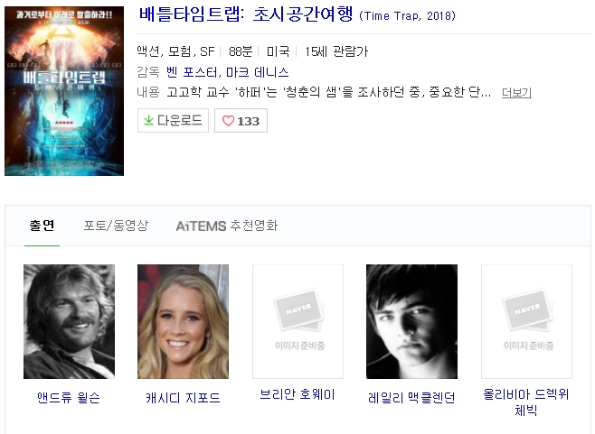Image resolution: width=595 pixels, height=434 pixels.
Task: Open the 앤드류 윌슨 name link
Action: pyautogui.click(x=69, y=398)
